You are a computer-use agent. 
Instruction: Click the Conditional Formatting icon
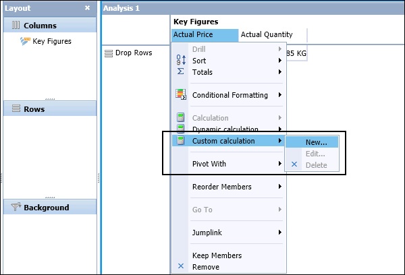[x=180, y=95]
